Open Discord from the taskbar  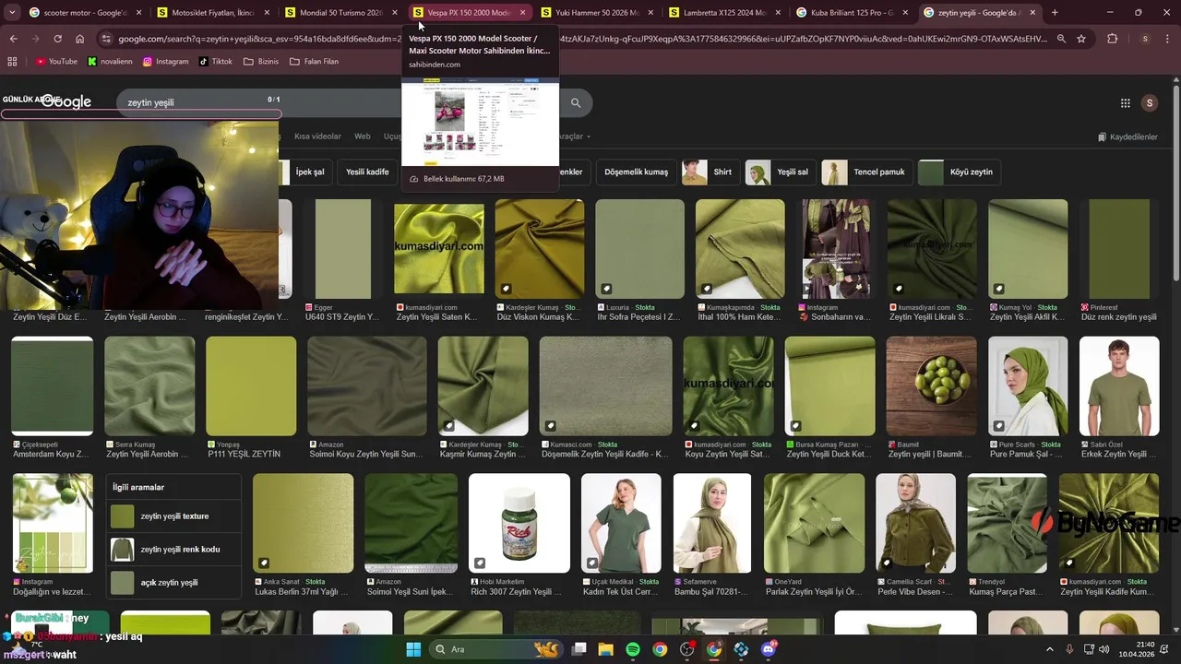tap(769, 649)
